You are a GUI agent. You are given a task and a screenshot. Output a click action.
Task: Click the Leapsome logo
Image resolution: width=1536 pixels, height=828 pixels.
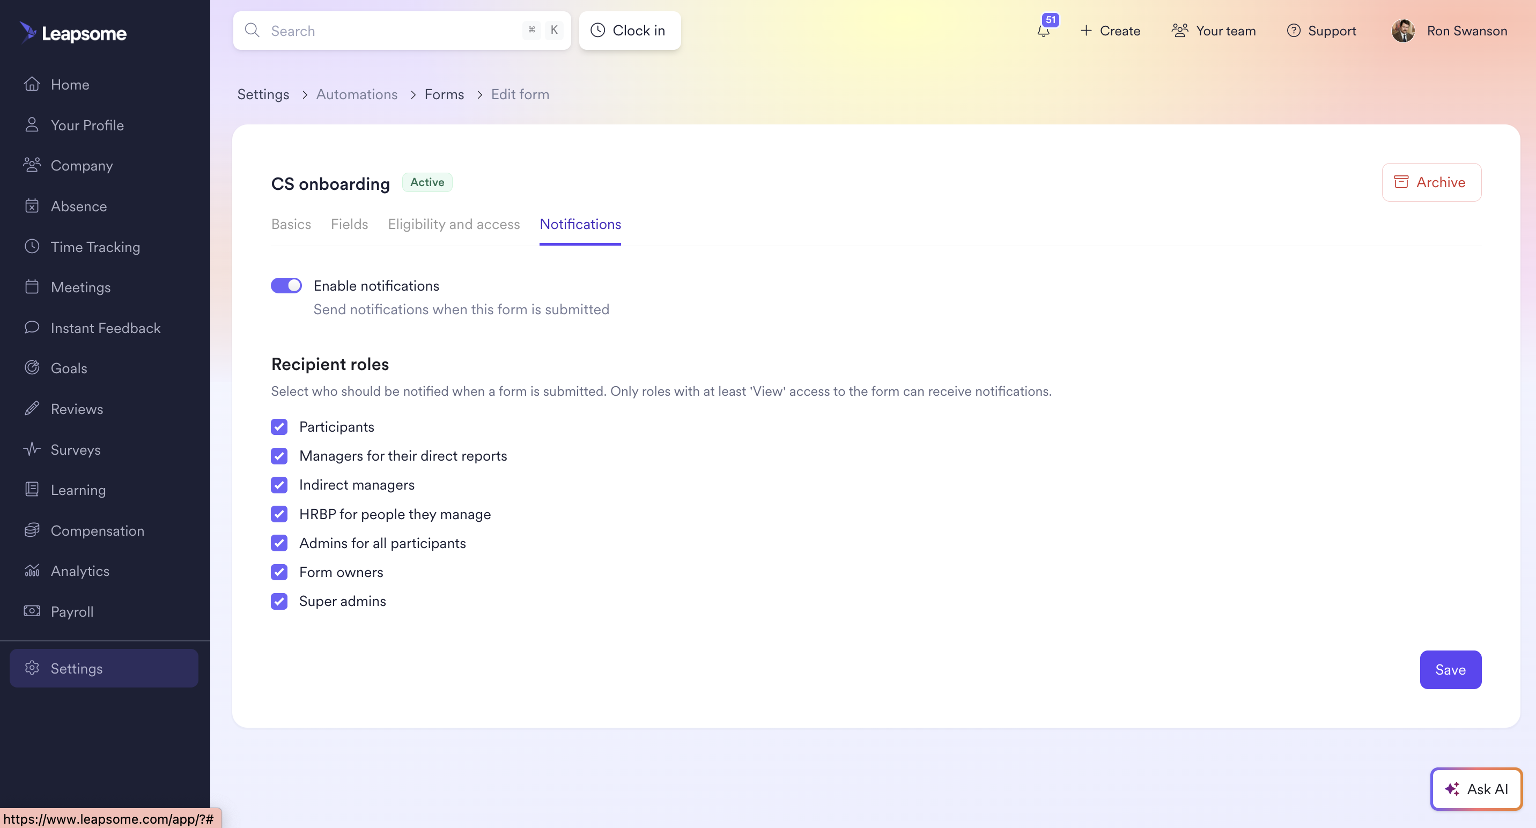73,33
